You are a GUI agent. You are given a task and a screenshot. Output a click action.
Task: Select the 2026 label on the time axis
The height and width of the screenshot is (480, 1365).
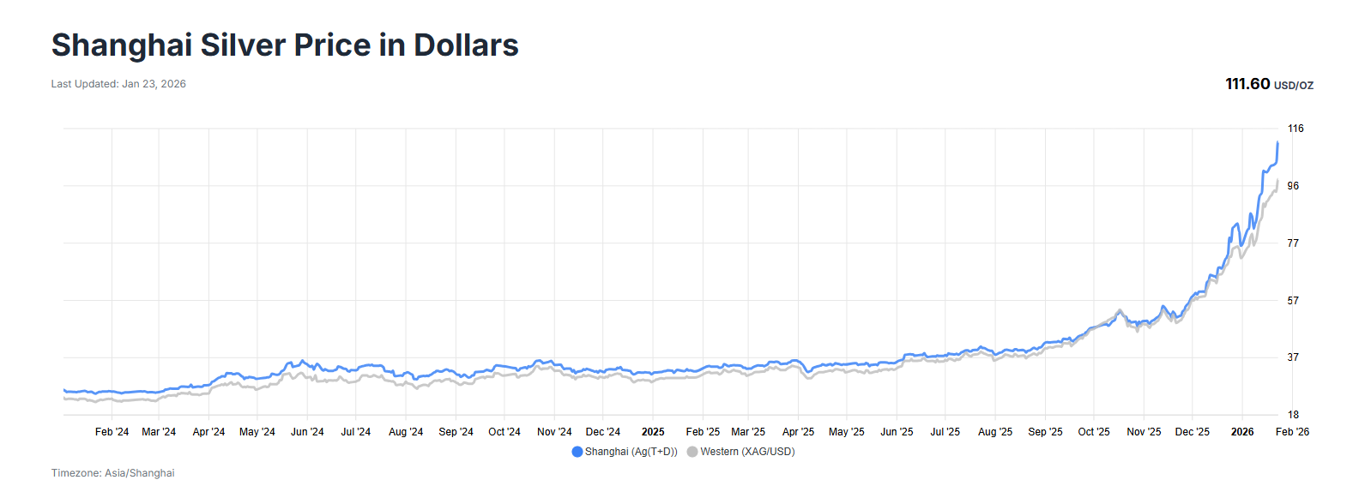click(x=1242, y=432)
